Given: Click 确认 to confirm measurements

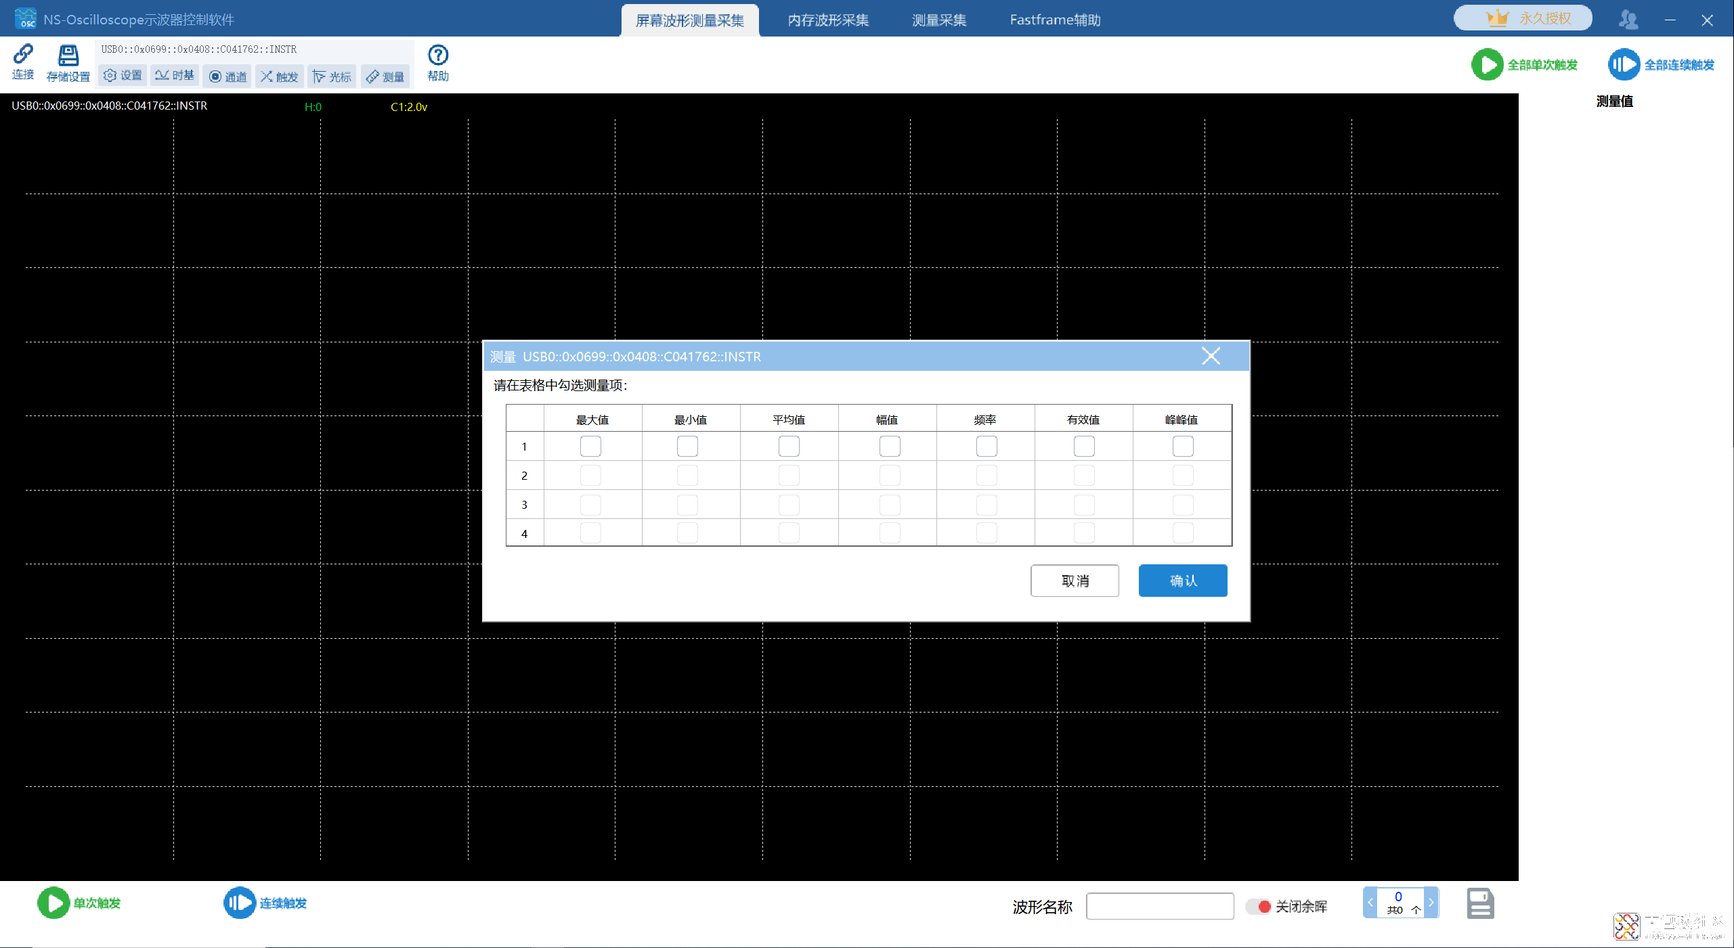Looking at the screenshot, I should coord(1183,581).
